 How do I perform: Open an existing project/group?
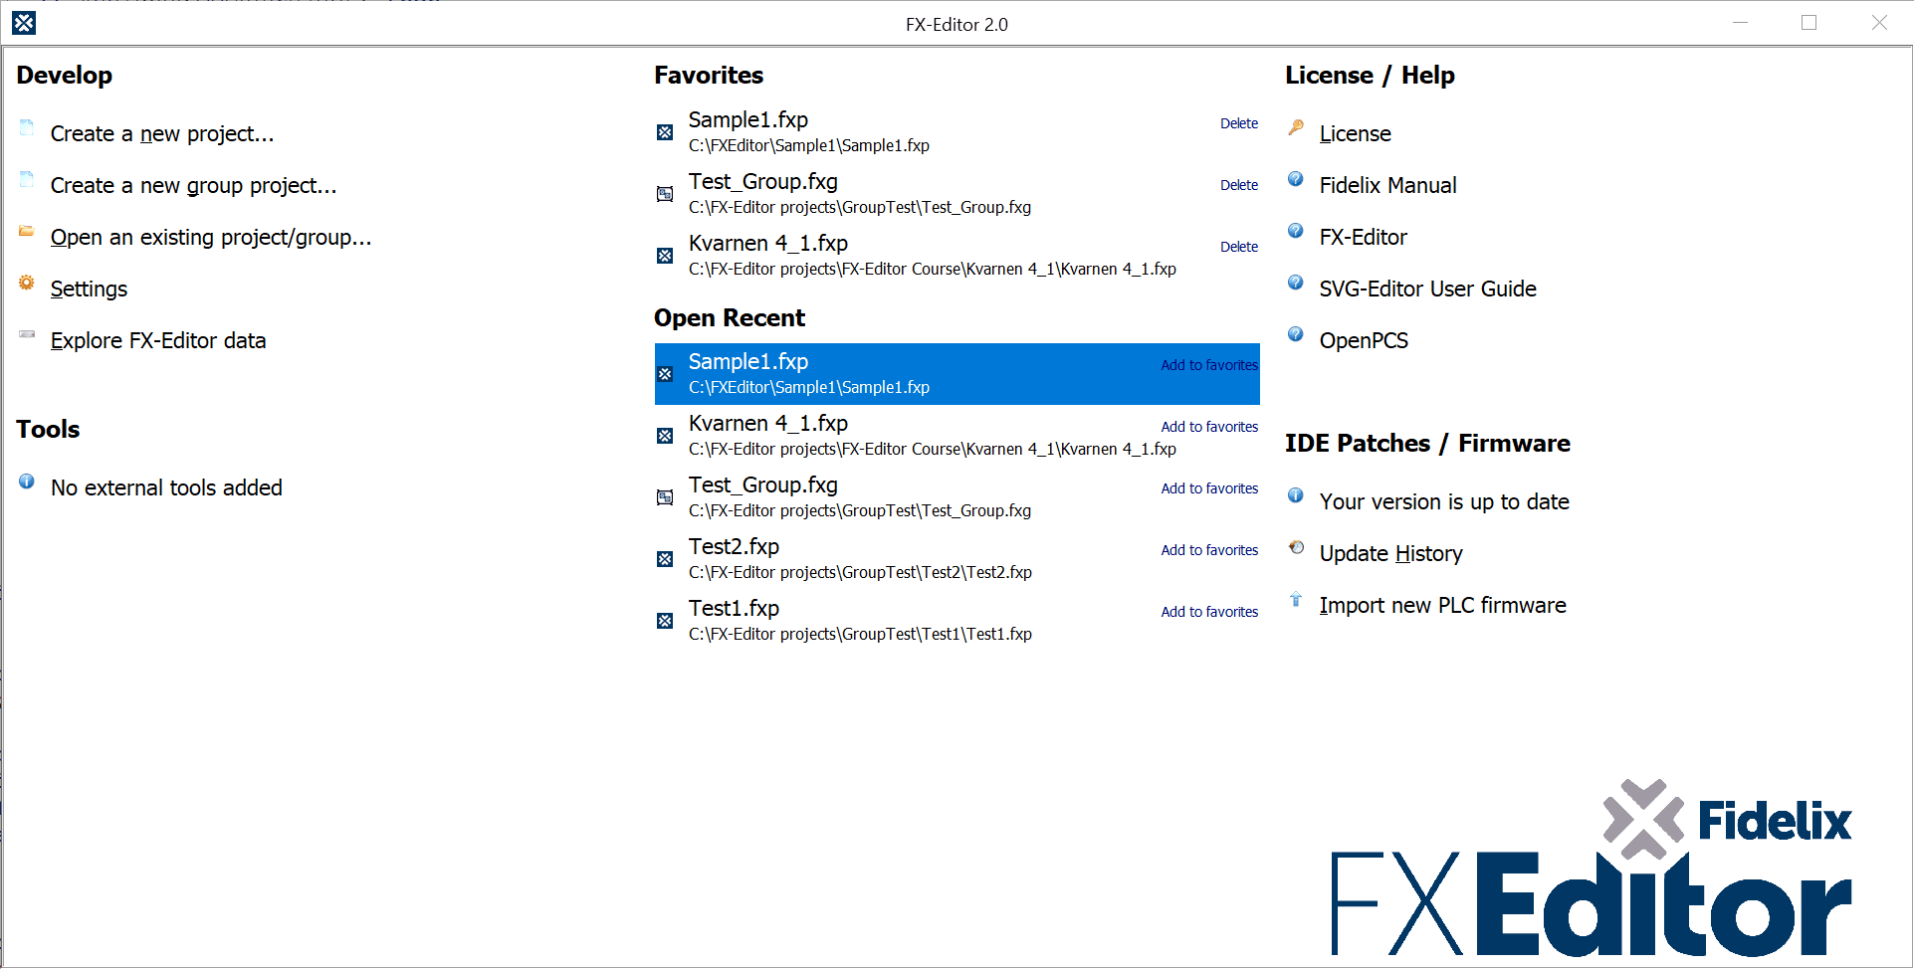[211, 238]
